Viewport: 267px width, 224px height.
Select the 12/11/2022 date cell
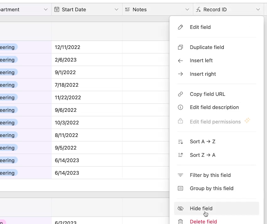[87, 47]
